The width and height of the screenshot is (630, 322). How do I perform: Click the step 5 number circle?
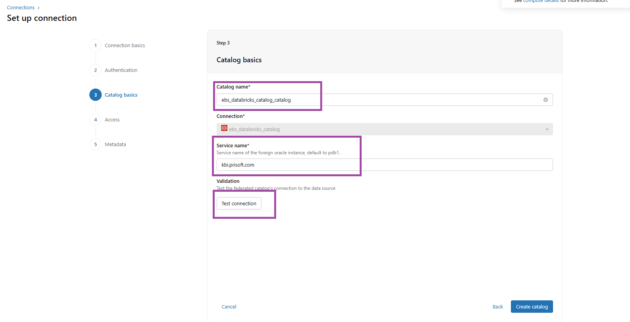tap(96, 145)
